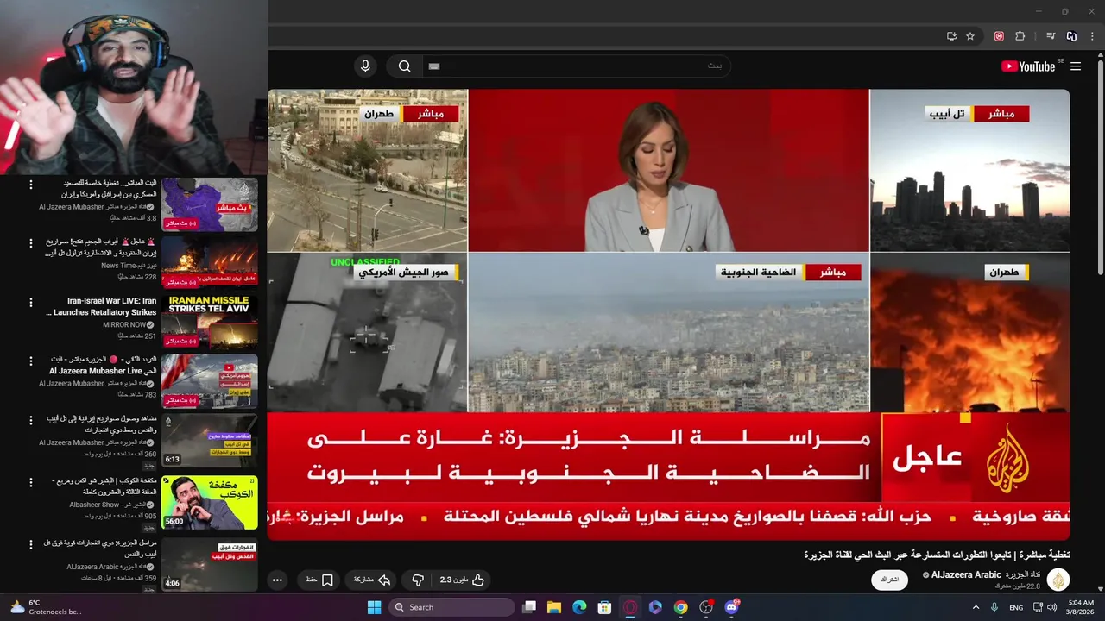Open options menu for 4:06 video
This screenshot has width=1105, height=621.
coord(31,543)
